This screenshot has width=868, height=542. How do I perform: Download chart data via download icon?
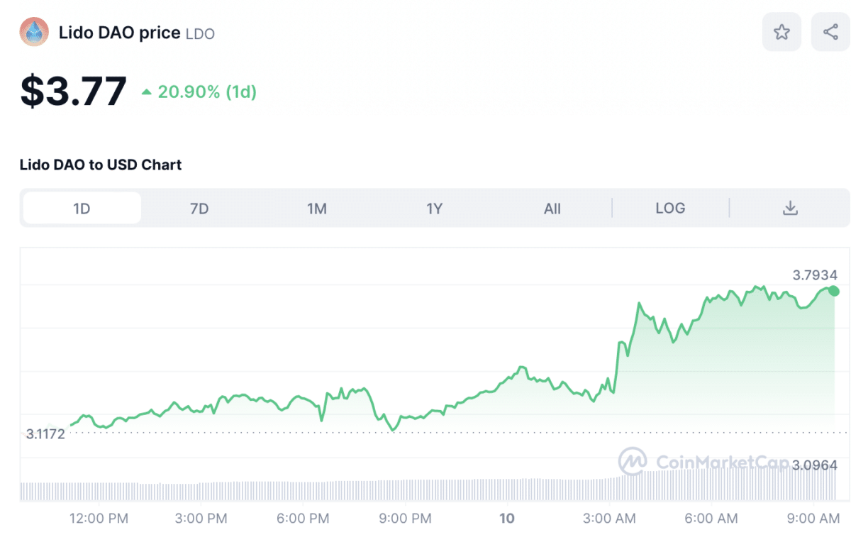(x=790, y=208)
